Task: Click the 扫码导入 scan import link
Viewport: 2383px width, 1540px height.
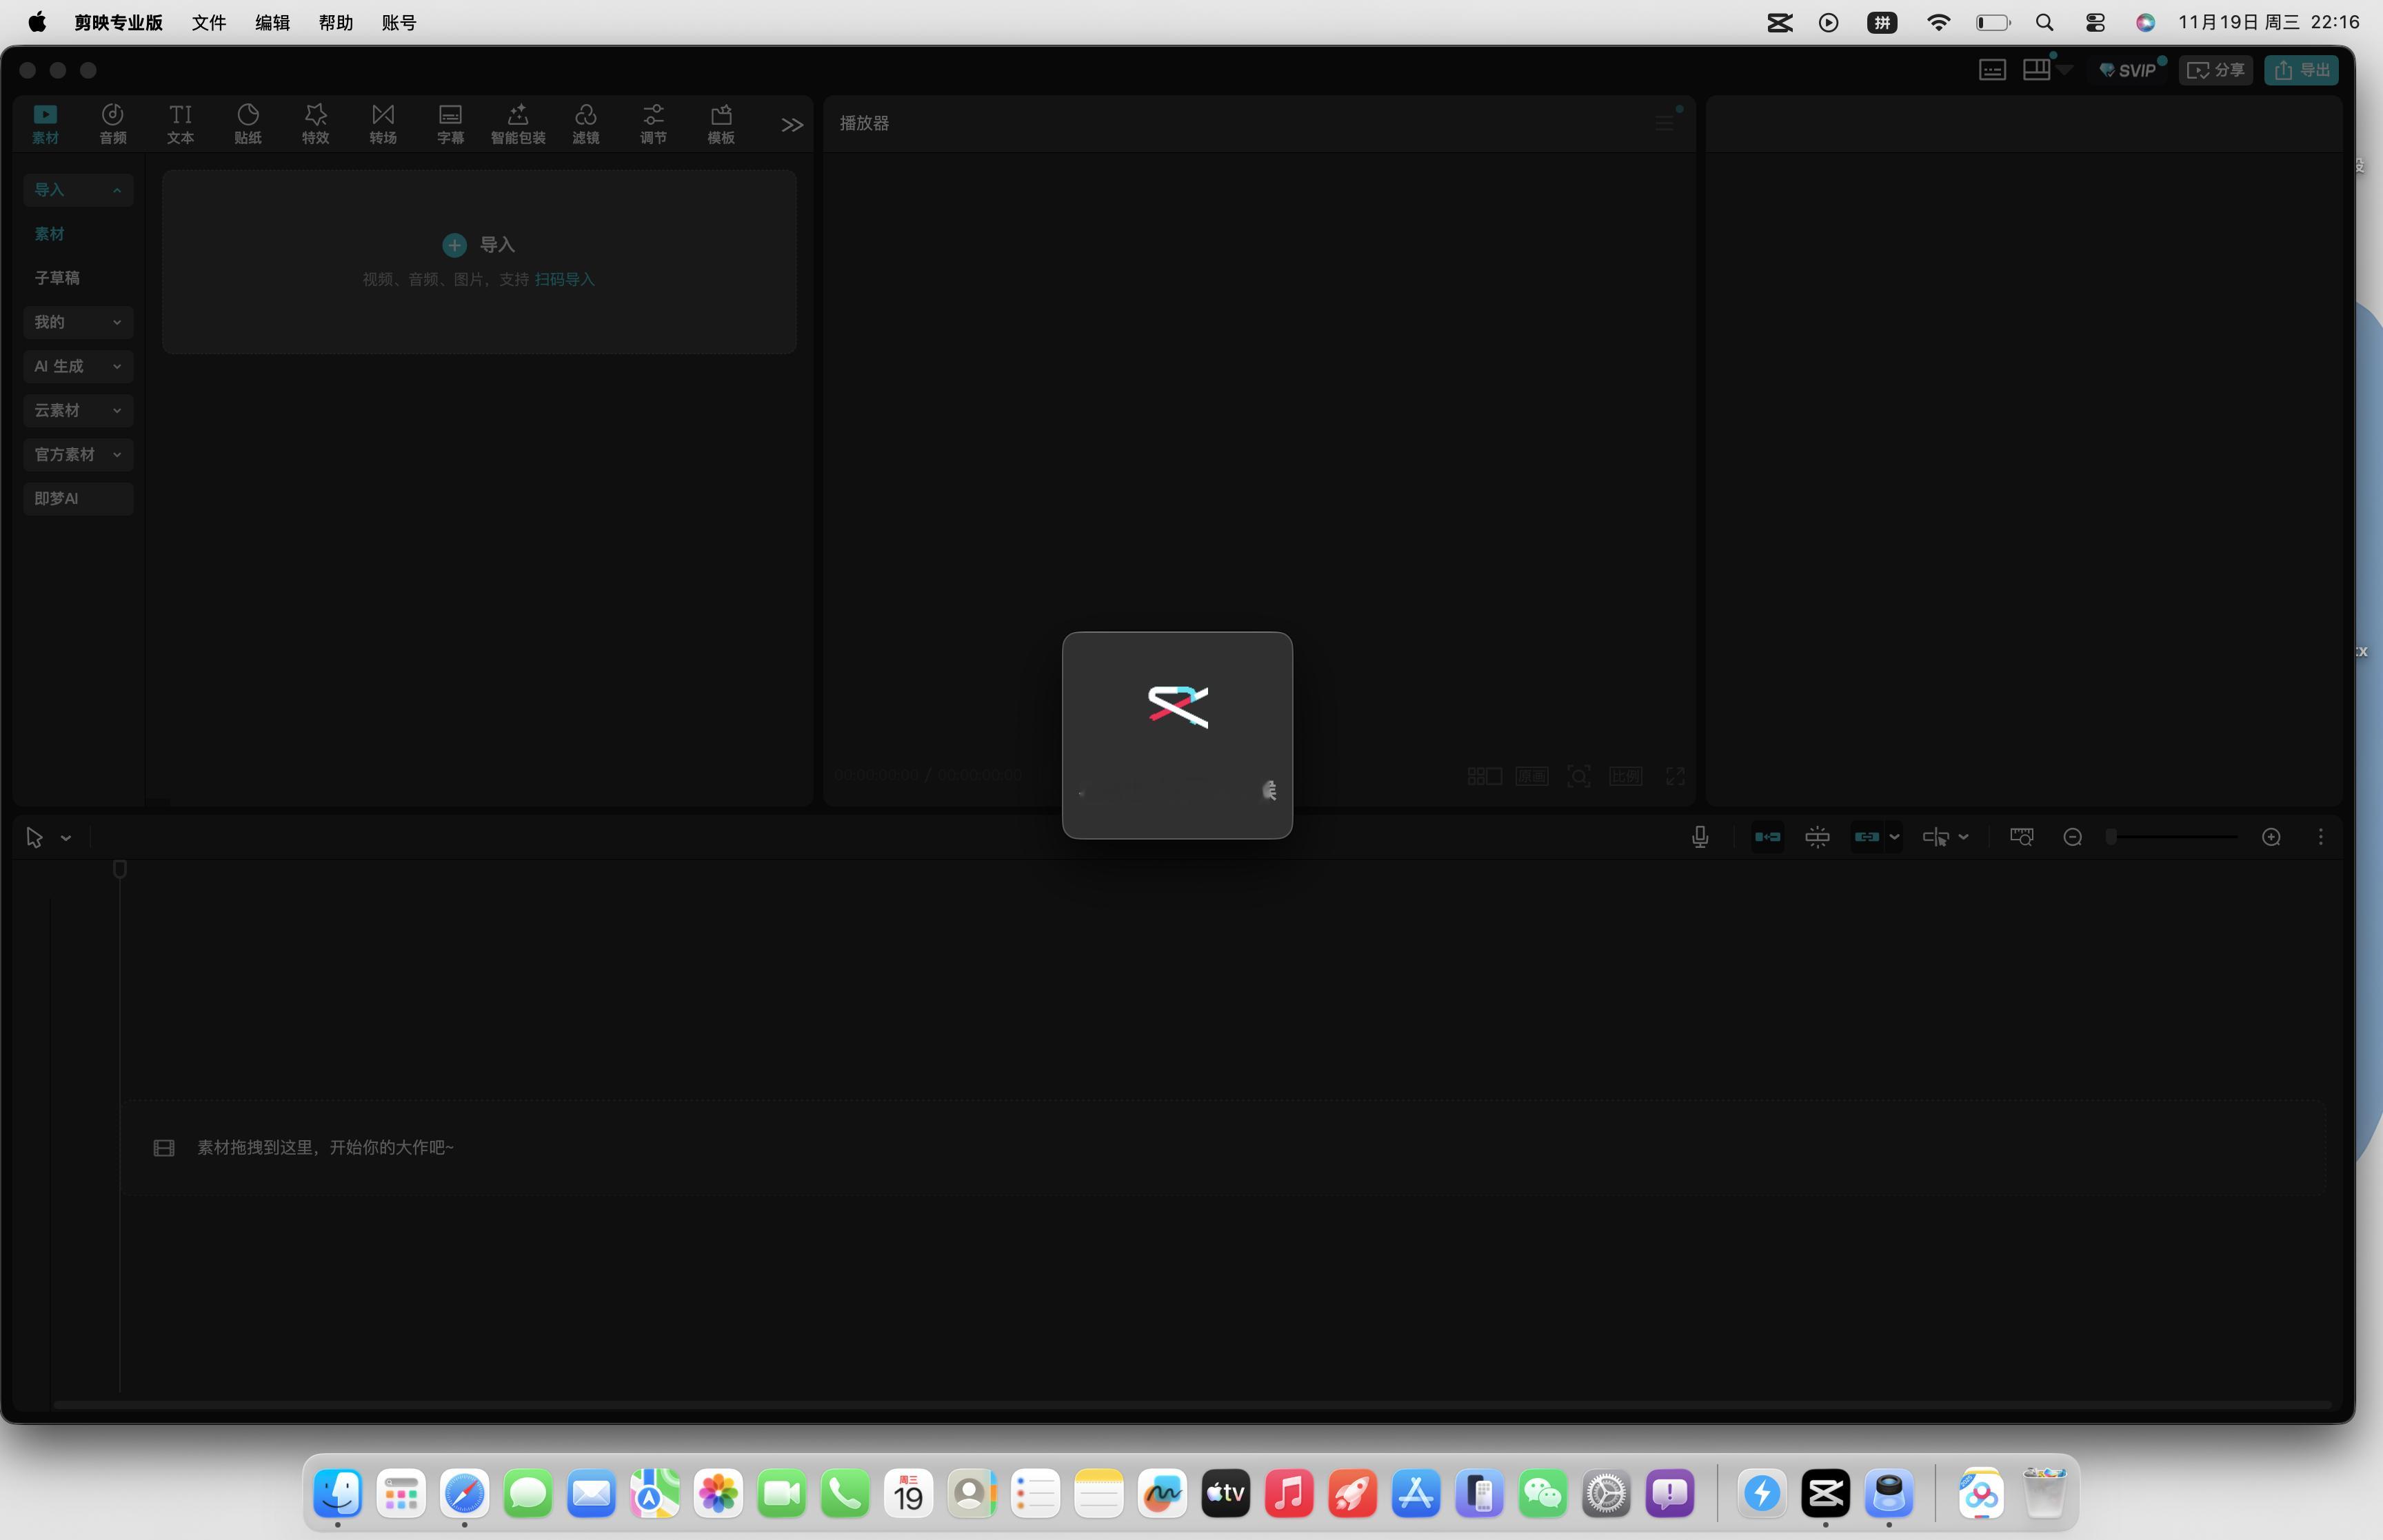Action: (564, 279)
